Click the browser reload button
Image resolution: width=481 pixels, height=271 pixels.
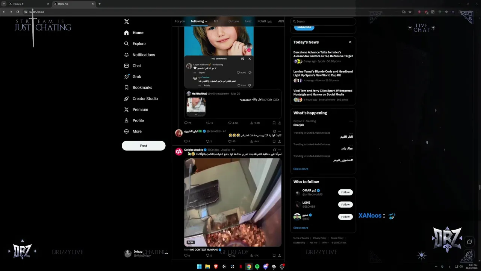[17, 12]
